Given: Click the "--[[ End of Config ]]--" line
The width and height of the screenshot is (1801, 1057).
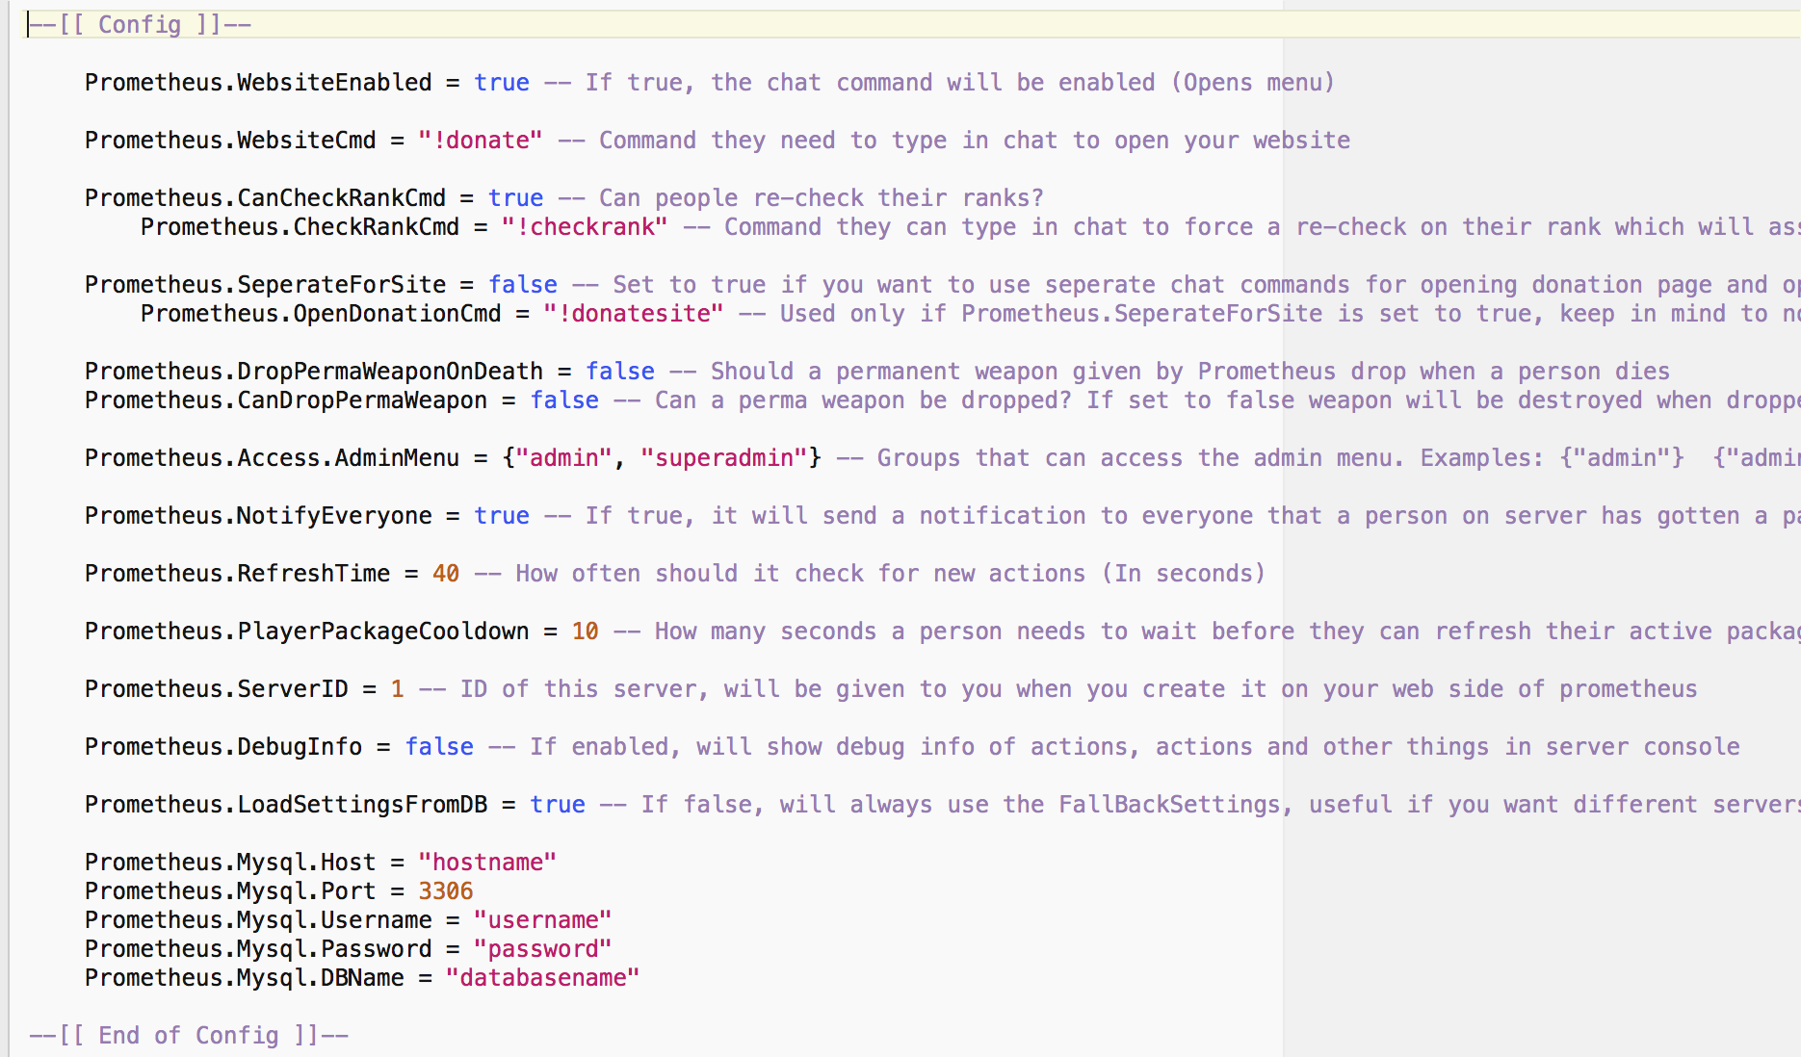Looking at the screenshot, I should pos(189,1036).
